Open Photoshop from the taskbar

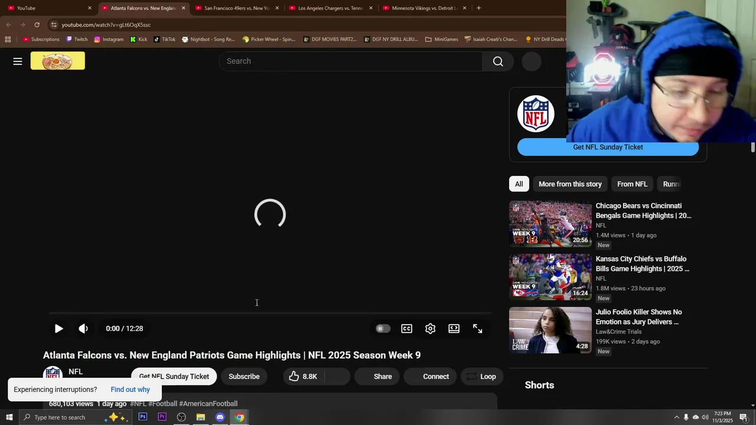pyautogui.click(x=143, y=417)
